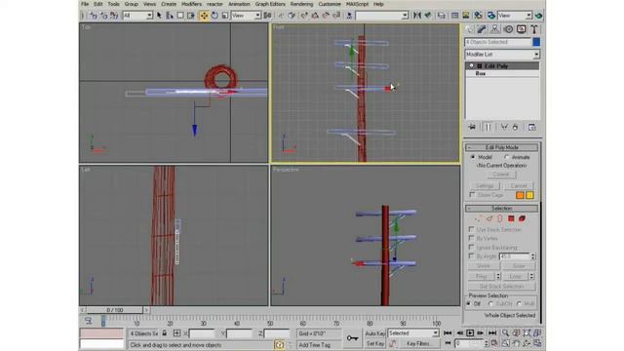Viewport: 624px width, 351px height.
Task: Open the selection filter All dropdown
Action: pyautogui.click(x=137, y=16)
